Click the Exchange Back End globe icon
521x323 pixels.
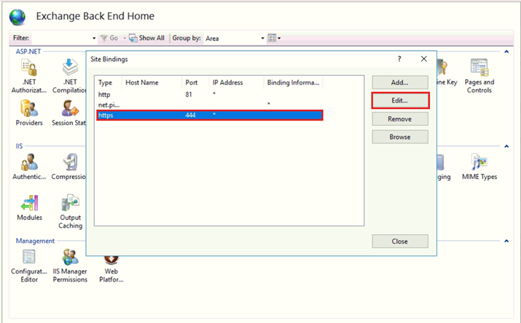pyautogui.click(x=17, y=17)
